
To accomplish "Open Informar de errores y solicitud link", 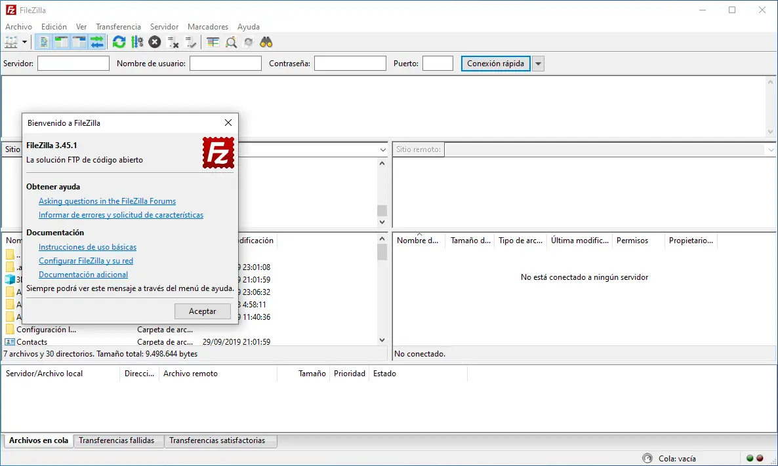I will [121, 215].
